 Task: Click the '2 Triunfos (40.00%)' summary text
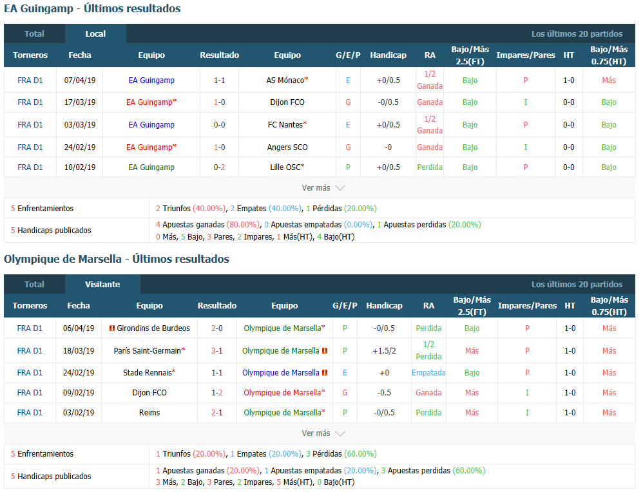(191, 208)
